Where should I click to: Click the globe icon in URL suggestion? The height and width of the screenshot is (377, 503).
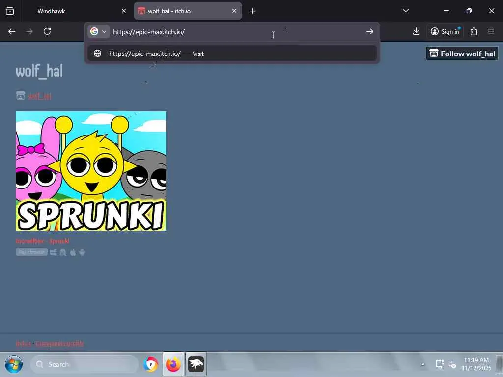point(98,54)
